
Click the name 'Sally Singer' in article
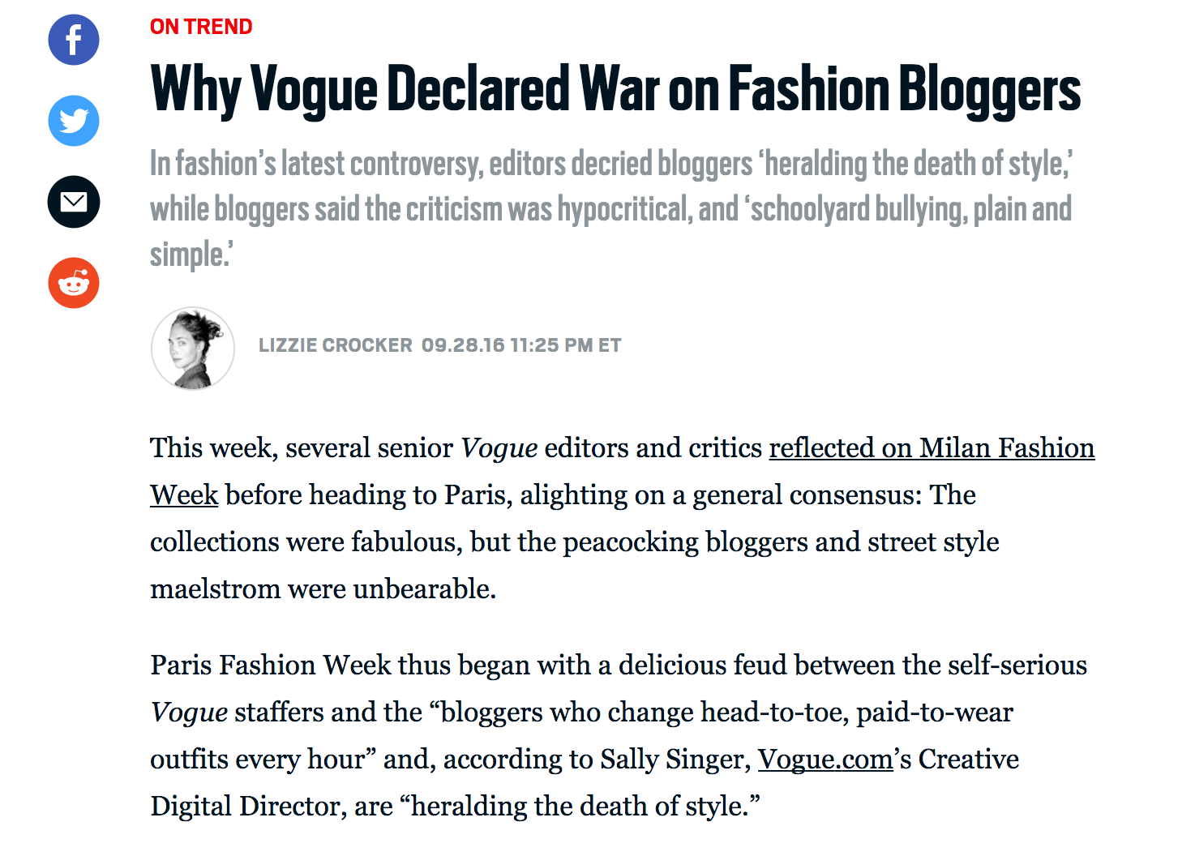[x=675, y=760]
